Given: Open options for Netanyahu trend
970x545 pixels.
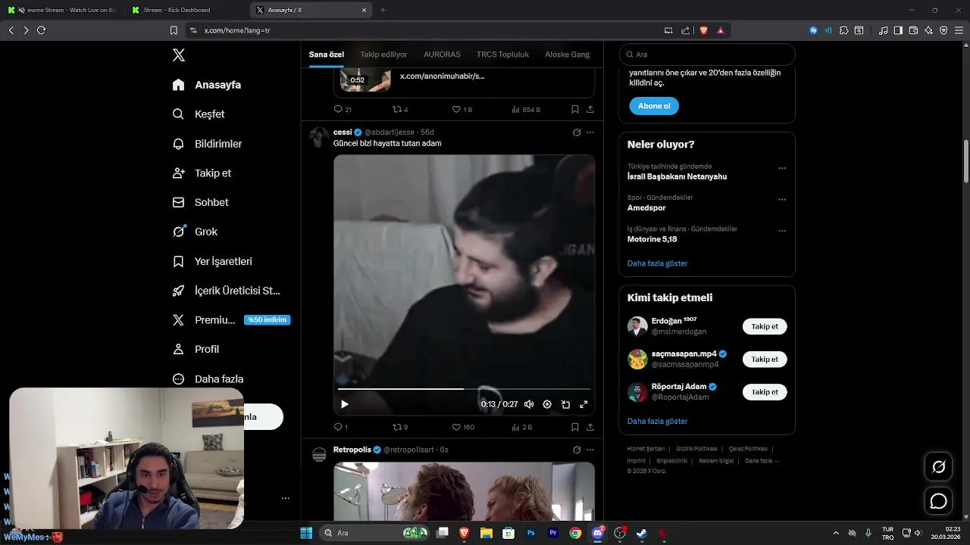Looking at the screenshot, I should [x=782, y=168].
